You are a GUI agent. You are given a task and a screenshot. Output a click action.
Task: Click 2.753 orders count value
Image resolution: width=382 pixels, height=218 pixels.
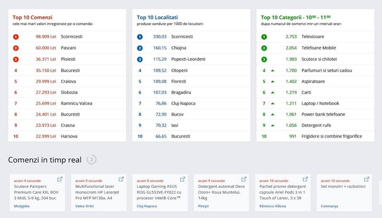point(291,37)
